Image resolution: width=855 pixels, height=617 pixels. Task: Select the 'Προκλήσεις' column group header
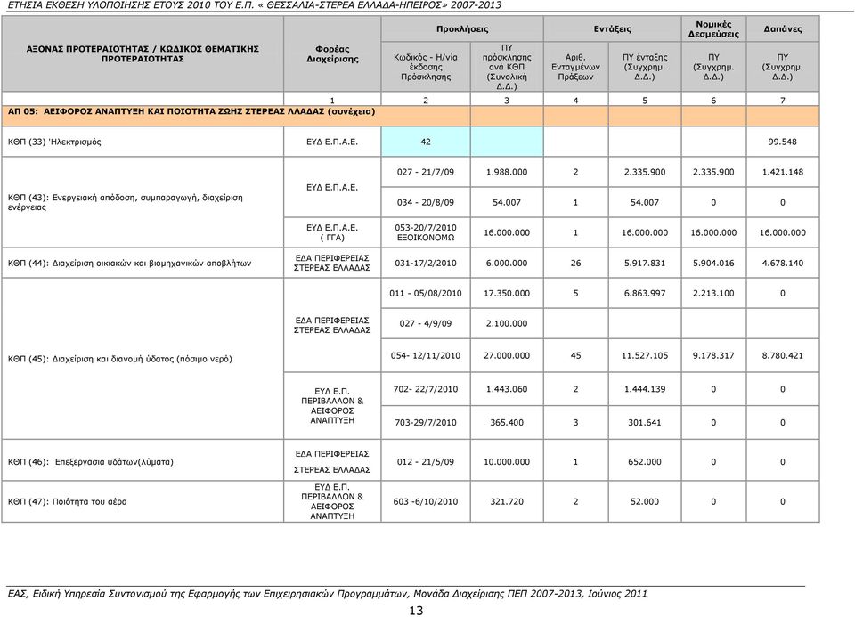coord(462,28)
